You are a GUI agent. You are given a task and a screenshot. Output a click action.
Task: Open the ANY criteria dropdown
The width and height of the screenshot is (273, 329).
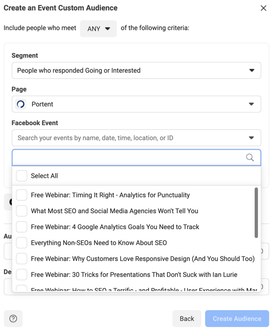pyautogui.click(x=98, y=29)
